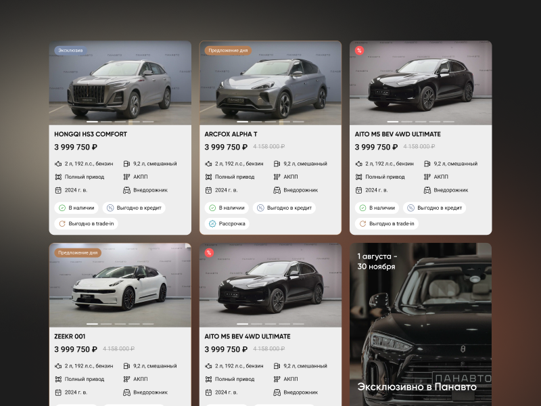Click the engine icon in HONGQI HS3 specs
The image size is (541, 406).
(58, 164)
